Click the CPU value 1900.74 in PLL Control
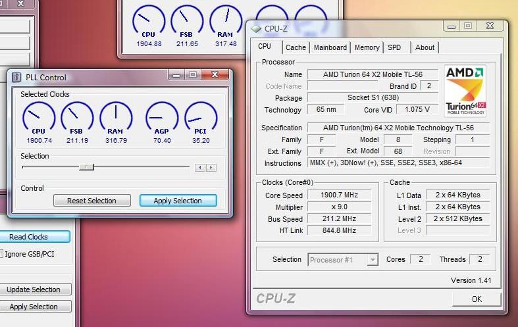This screenshot has width=518, height=327. (x=39, y=141)
